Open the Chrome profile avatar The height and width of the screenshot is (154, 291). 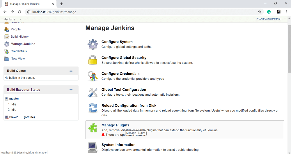[x=279, y=12]
